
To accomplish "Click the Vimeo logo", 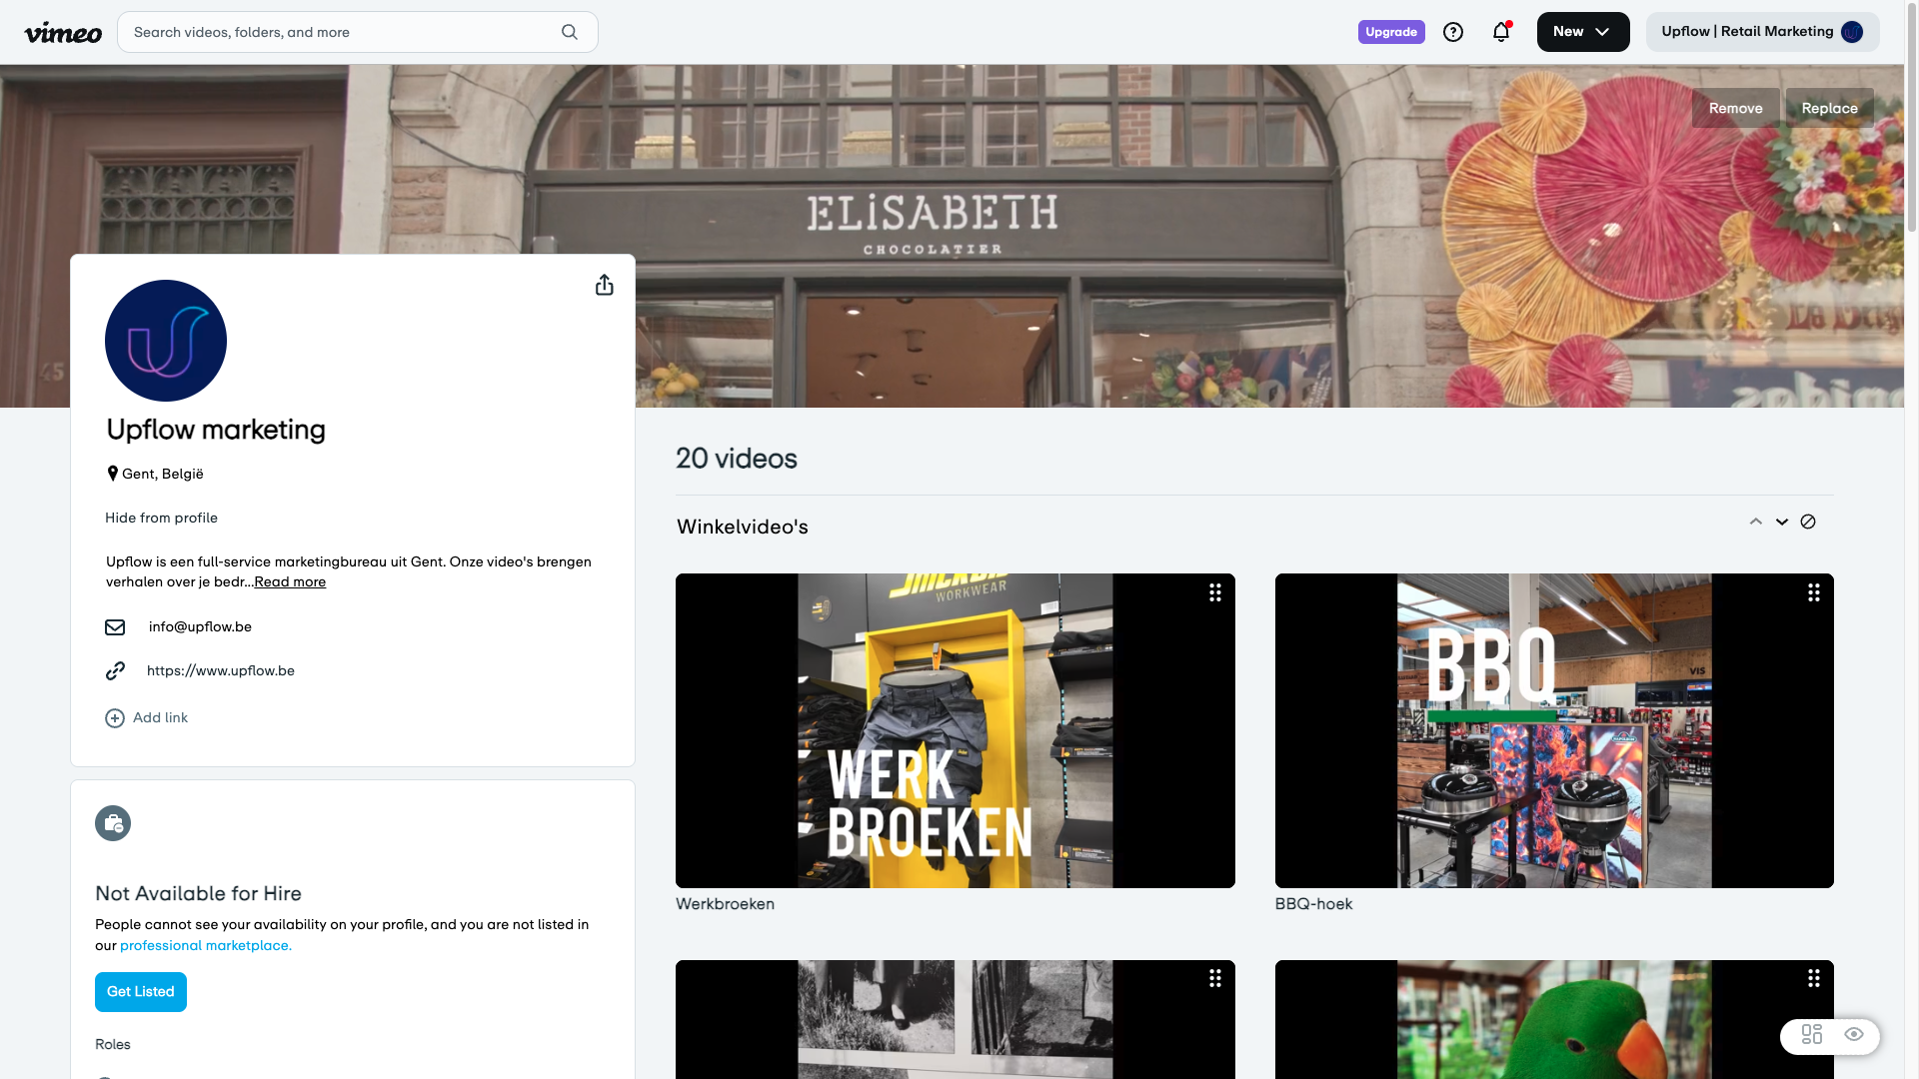I will (x=63, y=33).
